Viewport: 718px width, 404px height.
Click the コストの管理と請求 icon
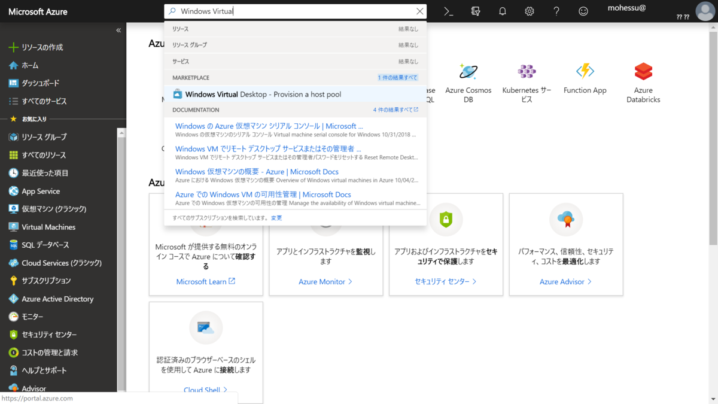pos(13,353)
